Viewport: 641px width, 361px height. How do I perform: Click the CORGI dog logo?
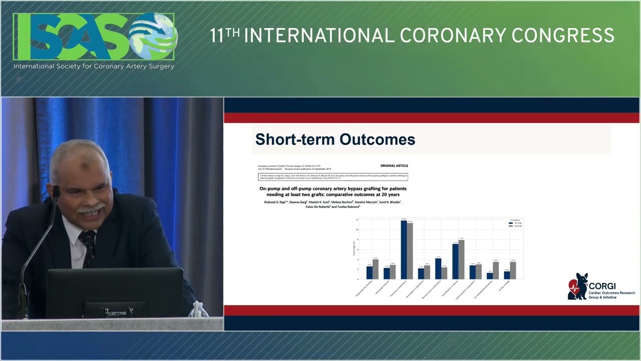pyautogui.click(x=577, y=286)
